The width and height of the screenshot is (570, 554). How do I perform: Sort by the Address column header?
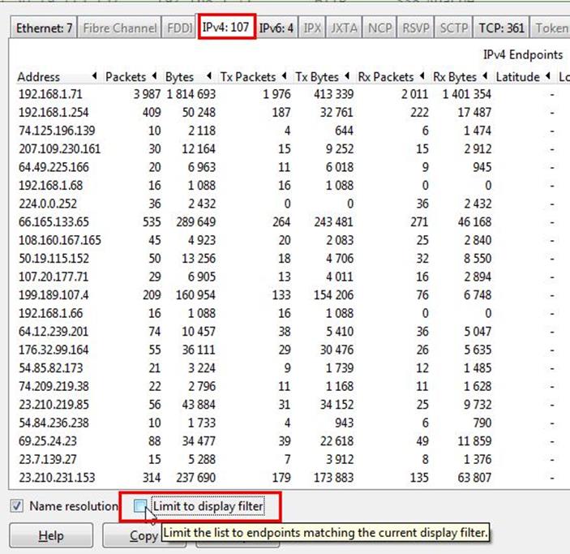39,77
